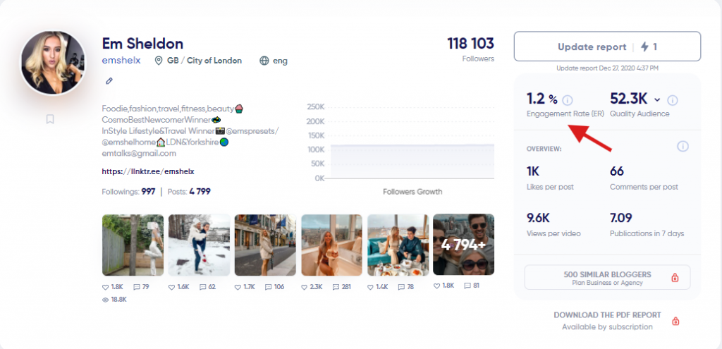The height and width of the screenshot is (349, 722).
Task: Open the snow post thumbnail with 1.6K likes
Action: pyautogui.click(x=200, y=245)
